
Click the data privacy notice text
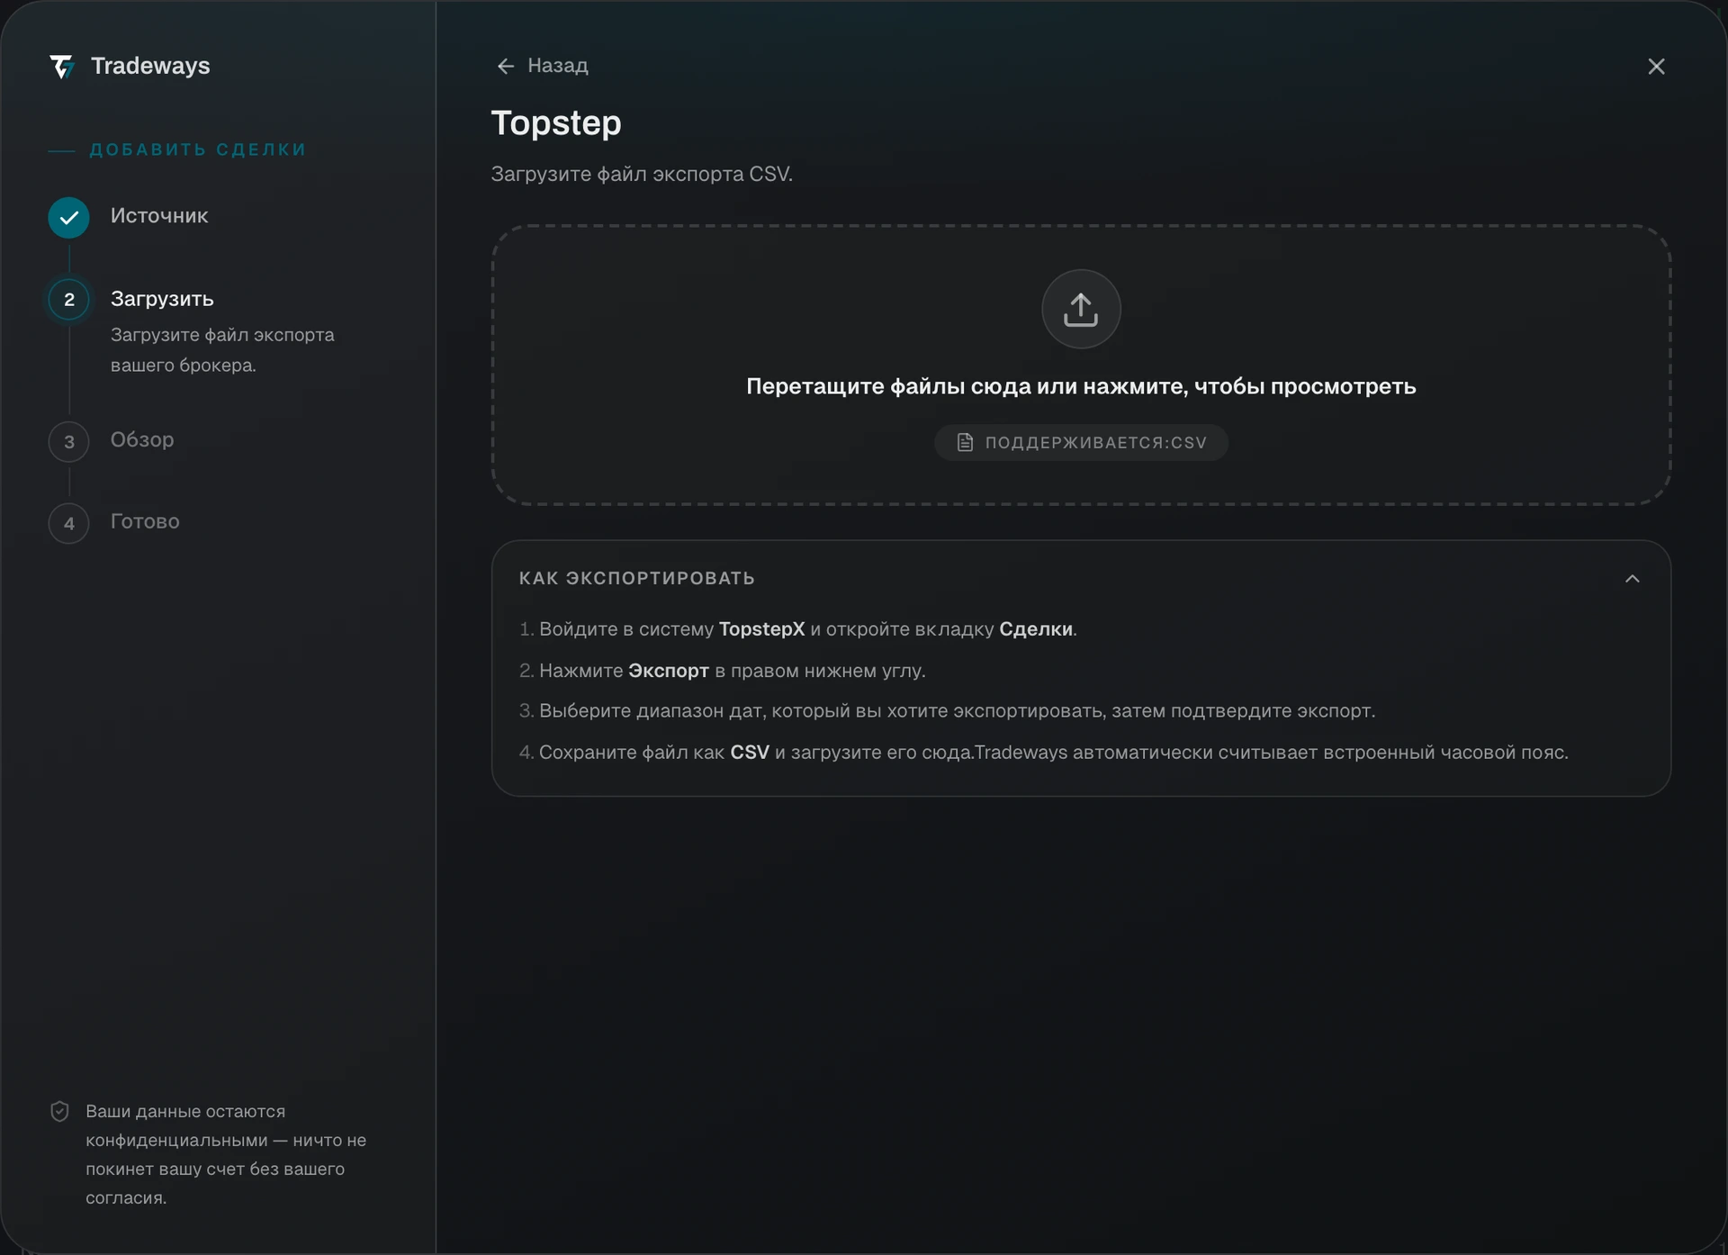[226, 1154]
